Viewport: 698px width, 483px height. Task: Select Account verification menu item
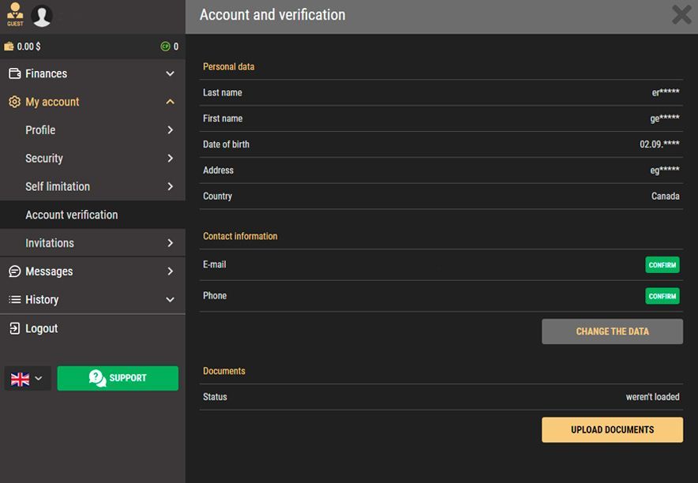92,215
